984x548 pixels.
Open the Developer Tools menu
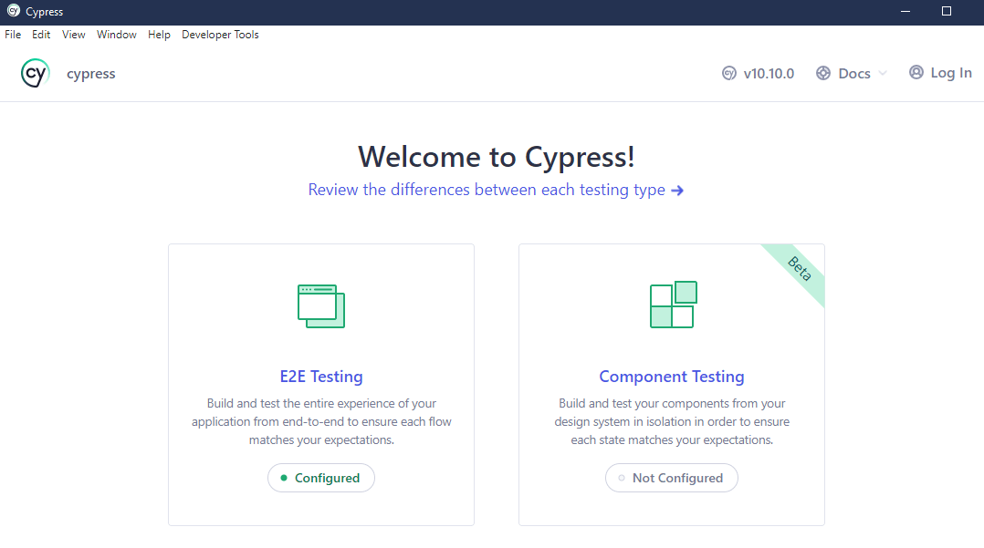(220, 35)
